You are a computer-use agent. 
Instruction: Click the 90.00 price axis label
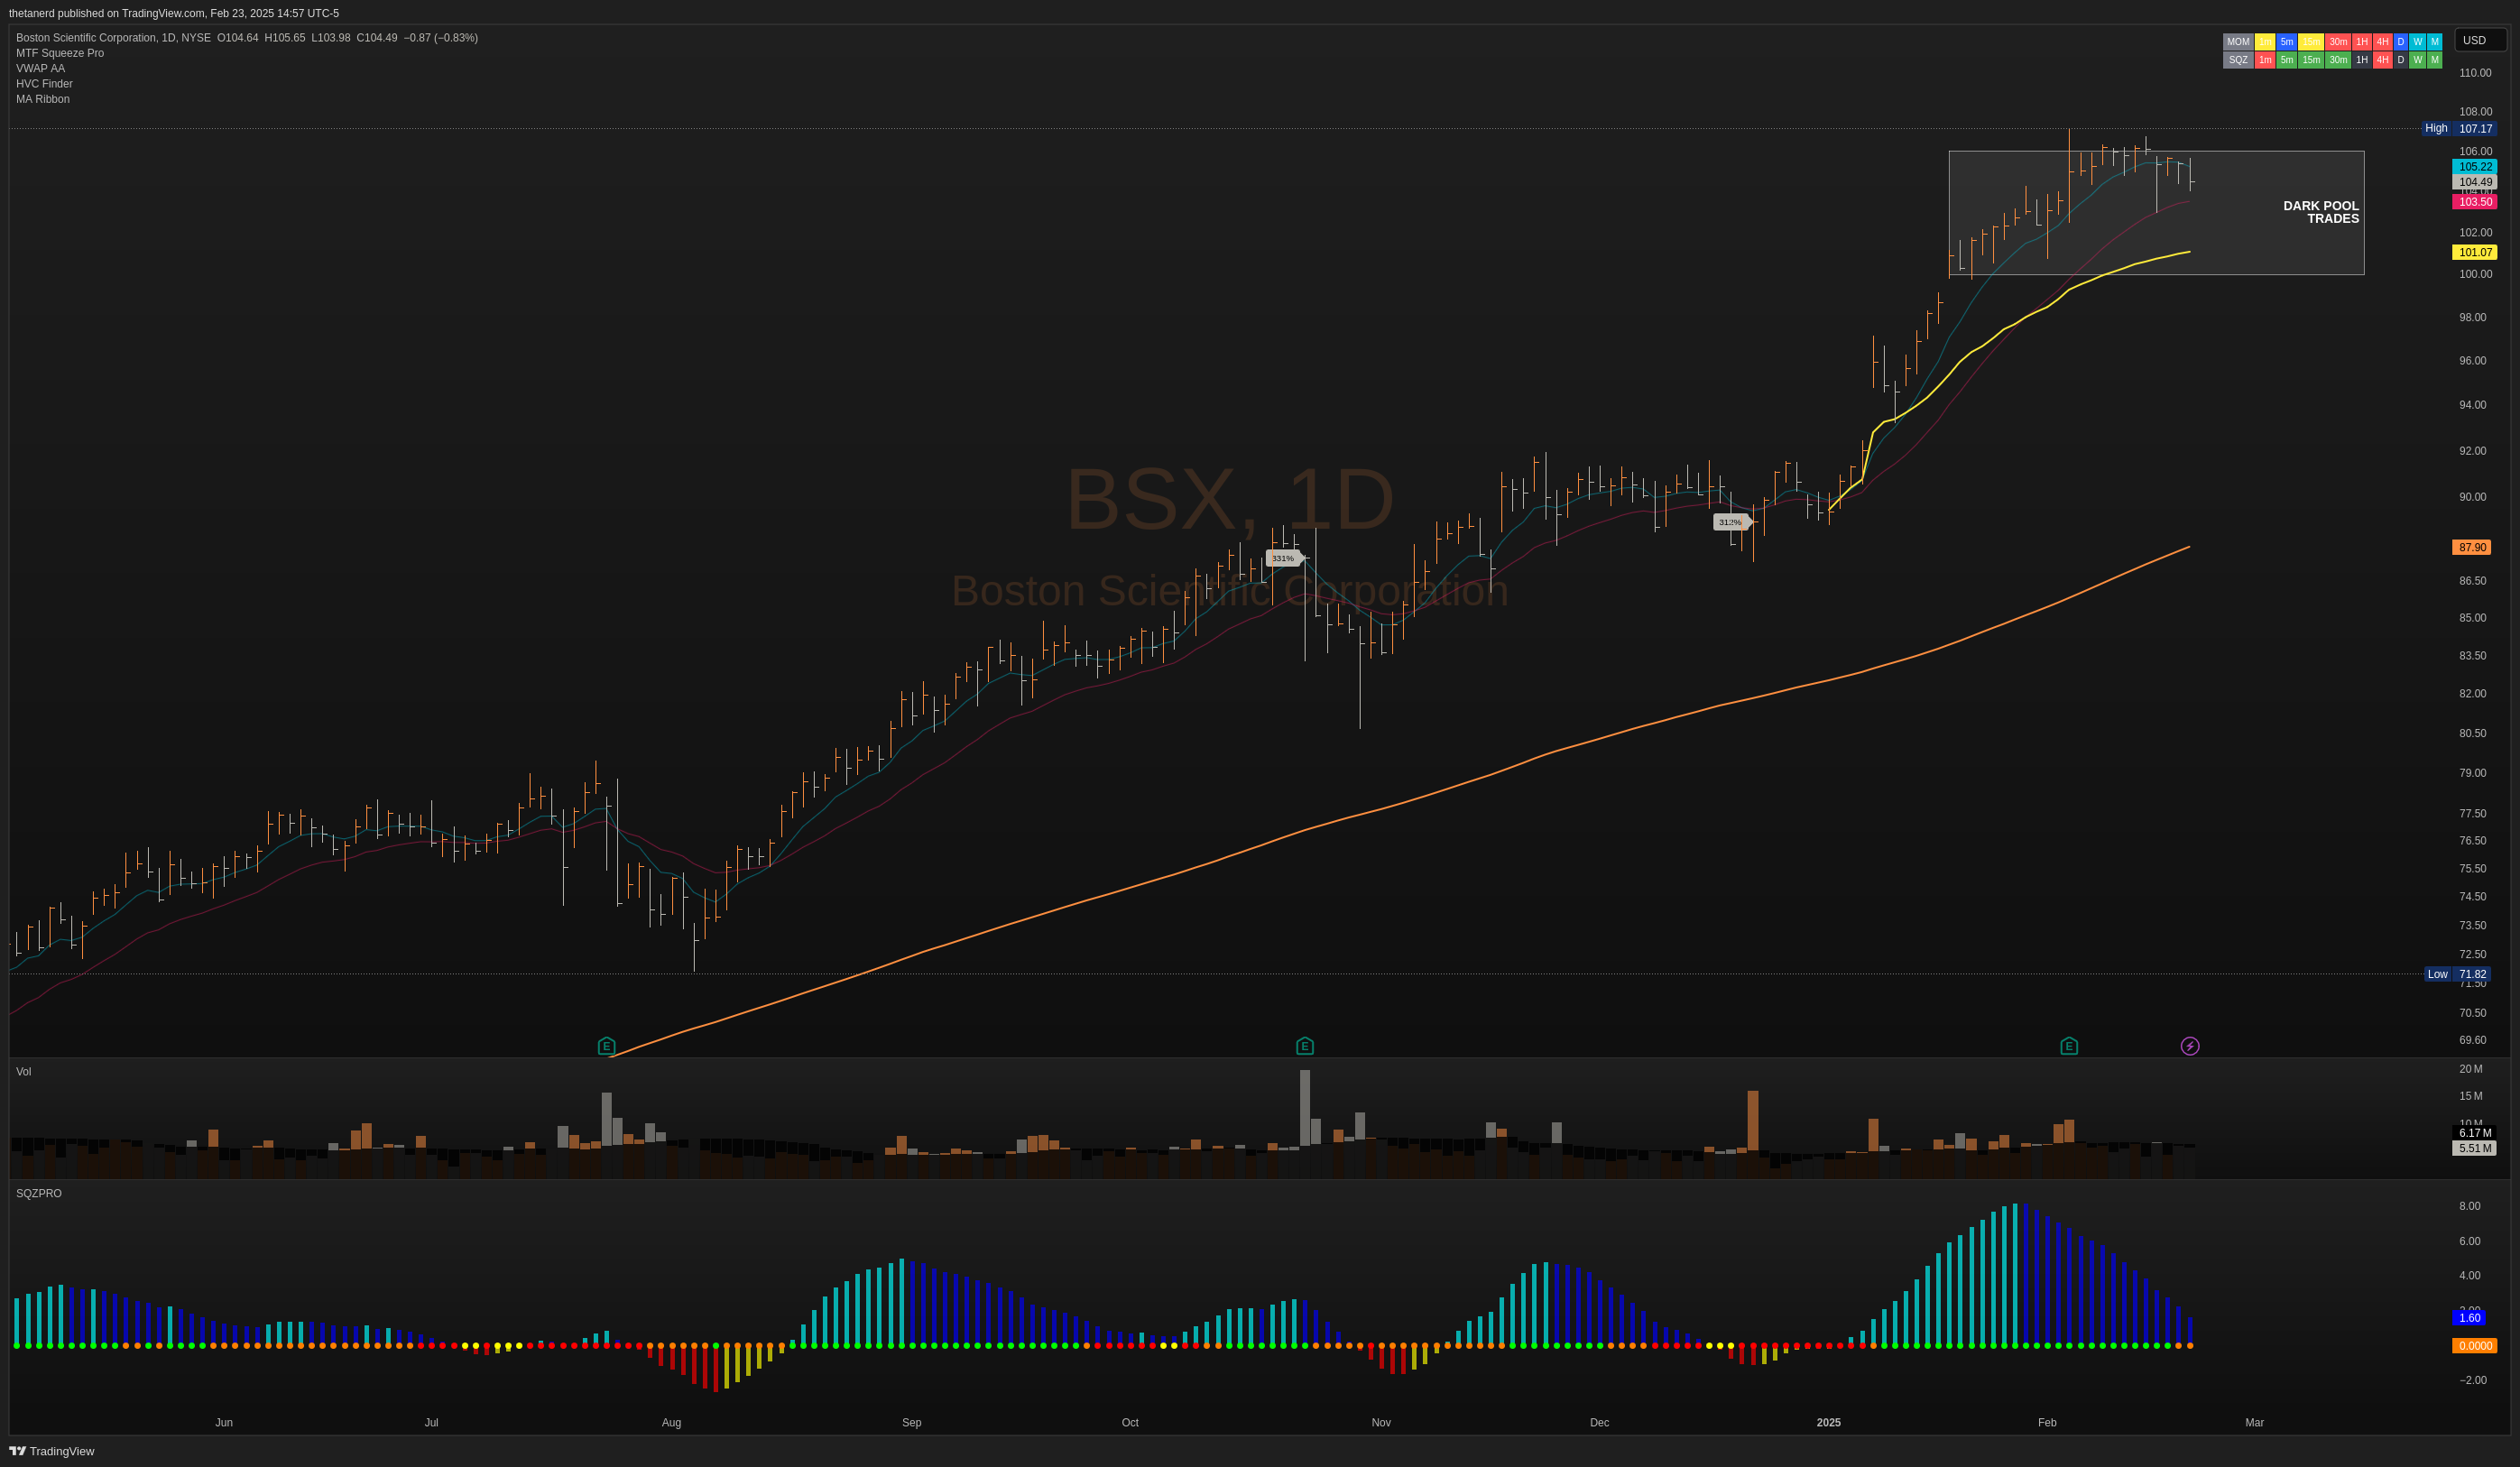(2473, 497)
